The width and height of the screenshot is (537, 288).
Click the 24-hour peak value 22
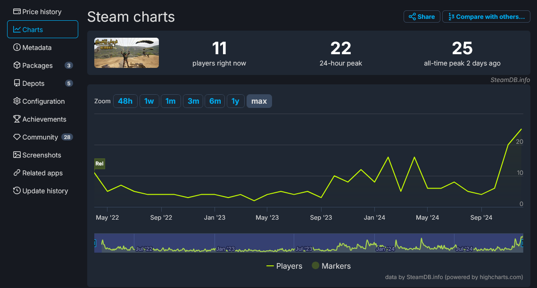click(x=341, y=48)
